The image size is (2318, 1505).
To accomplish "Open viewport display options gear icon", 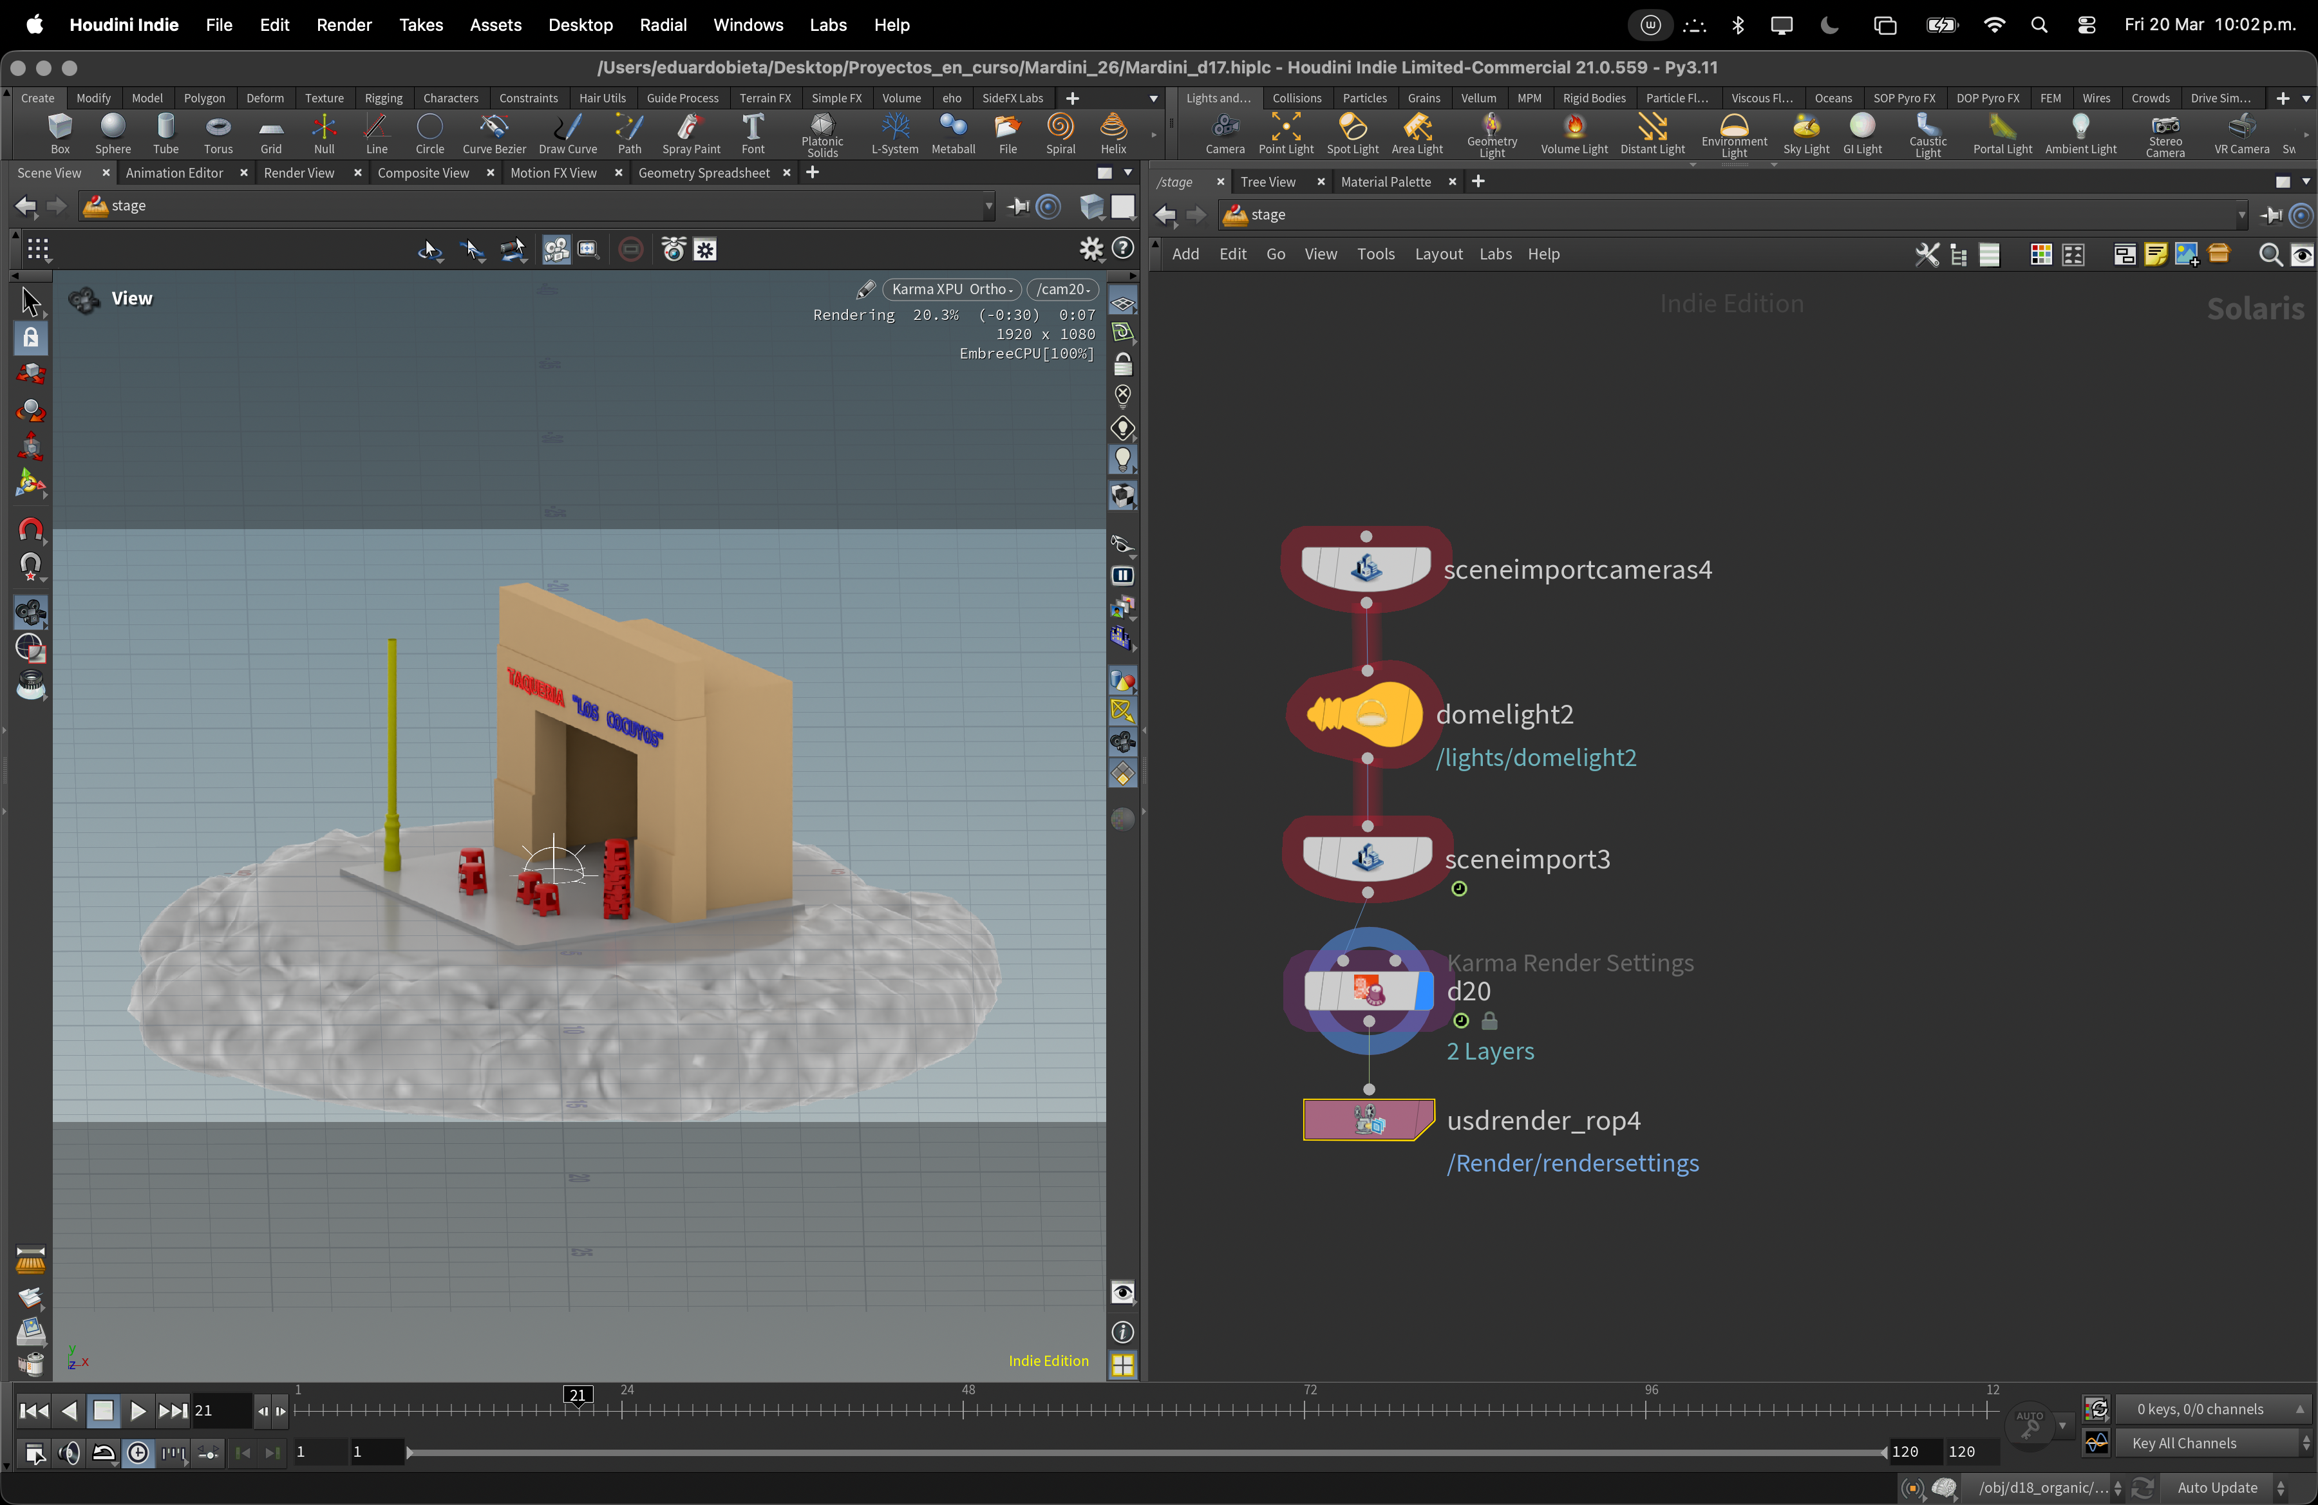I will (1091, 250).
